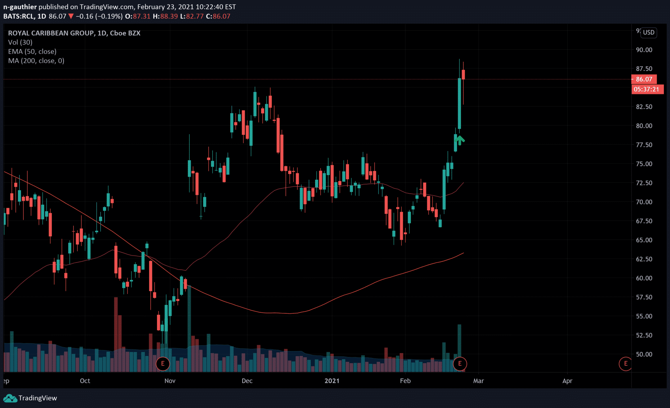Click the 50.00 price axis label
Screen dimensions: 670x408
644,354
